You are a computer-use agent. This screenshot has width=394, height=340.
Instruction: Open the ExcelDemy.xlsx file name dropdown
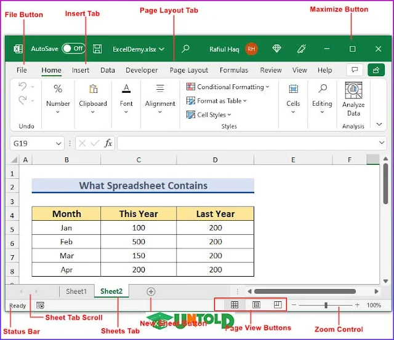coord(162,49)
